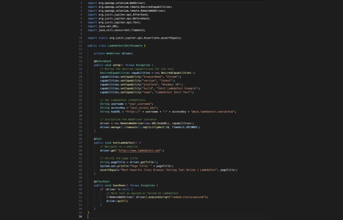Click the "// Define the desired capabilities" comment
The height and width of the screenshot is (220, 343).
[137, 69]
